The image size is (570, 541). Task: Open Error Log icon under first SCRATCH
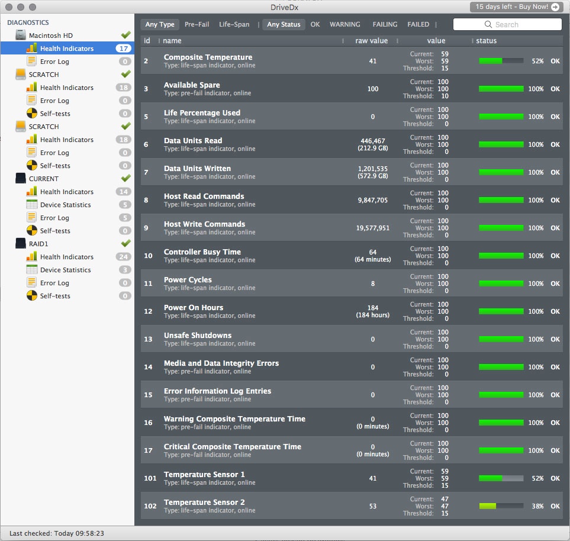(31, 101)
